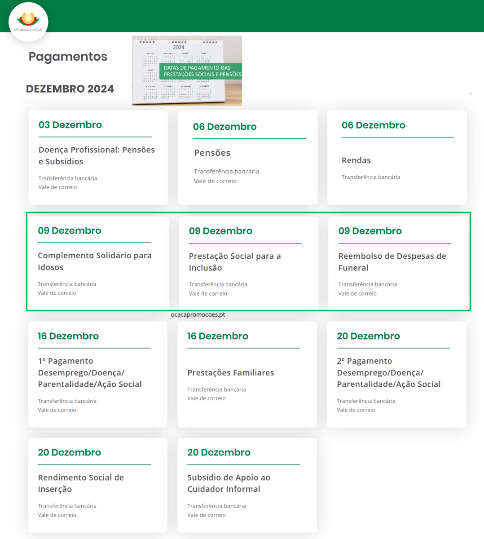
Task: Open Complemento Solidário para Idosos
Action: (95, 261)
